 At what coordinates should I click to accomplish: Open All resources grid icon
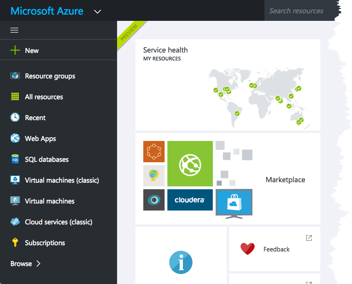(15, 97)
